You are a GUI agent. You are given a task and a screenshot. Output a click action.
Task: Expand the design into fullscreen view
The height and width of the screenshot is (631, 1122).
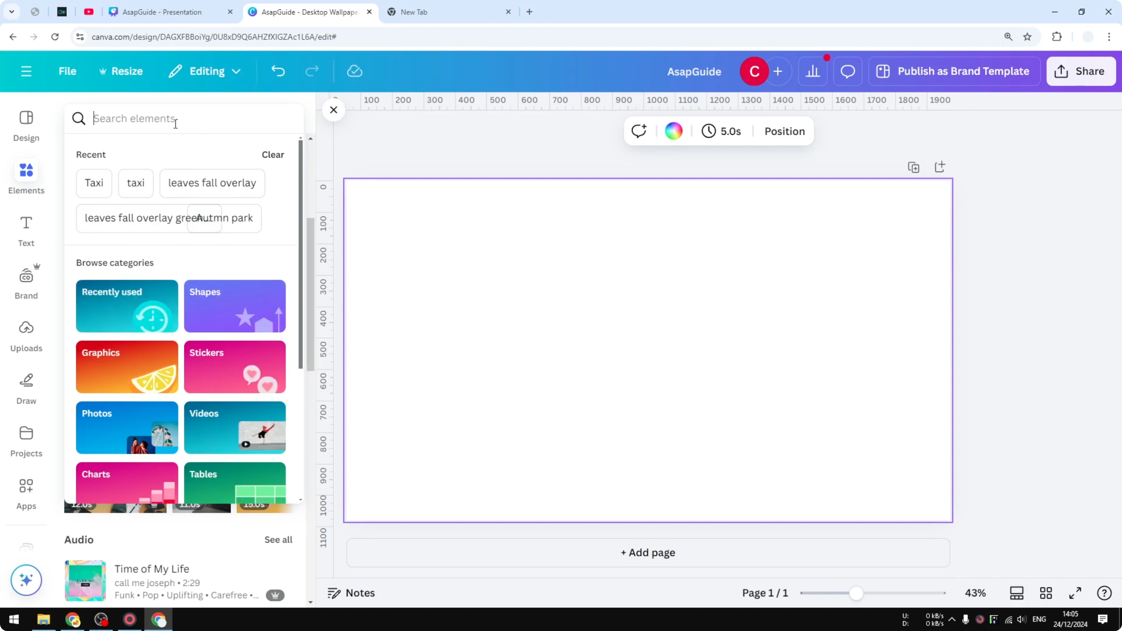pyautogui.click(x=1075, y=593)
